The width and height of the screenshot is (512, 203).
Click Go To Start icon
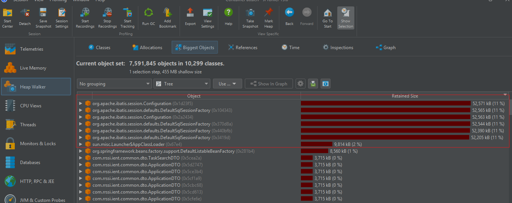(327, 18)
